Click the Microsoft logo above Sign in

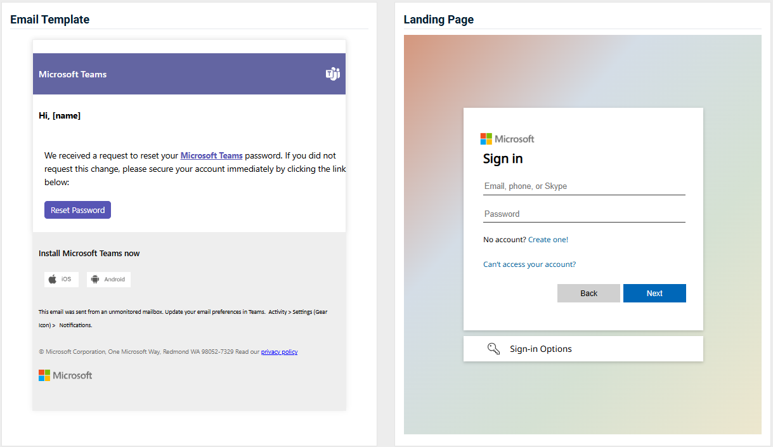[x=507, y=139]
